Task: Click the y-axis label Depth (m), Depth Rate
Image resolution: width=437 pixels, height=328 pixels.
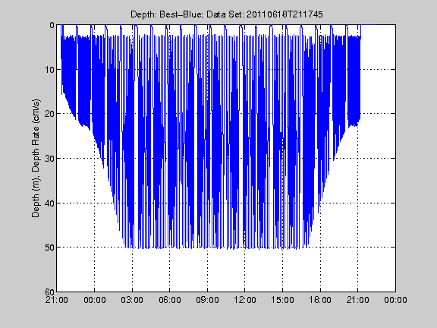Action: tap(36, 158)
